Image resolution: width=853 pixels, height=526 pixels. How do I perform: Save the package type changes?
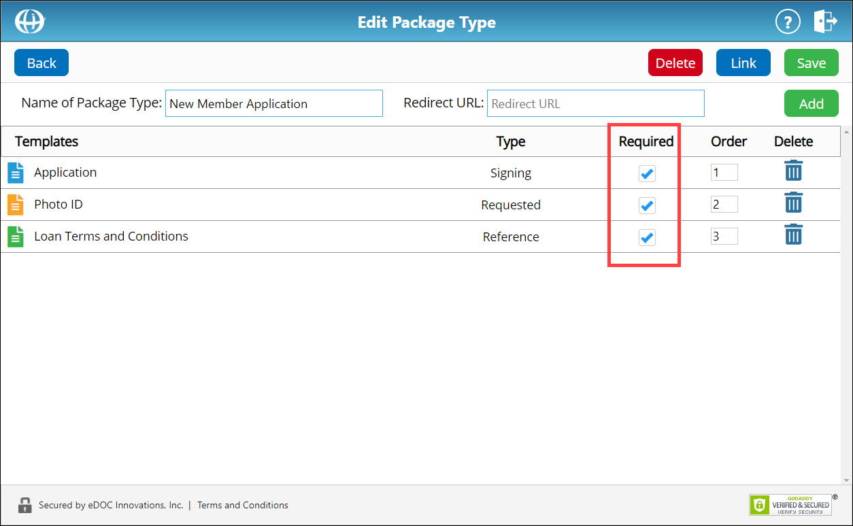[811, 62]
